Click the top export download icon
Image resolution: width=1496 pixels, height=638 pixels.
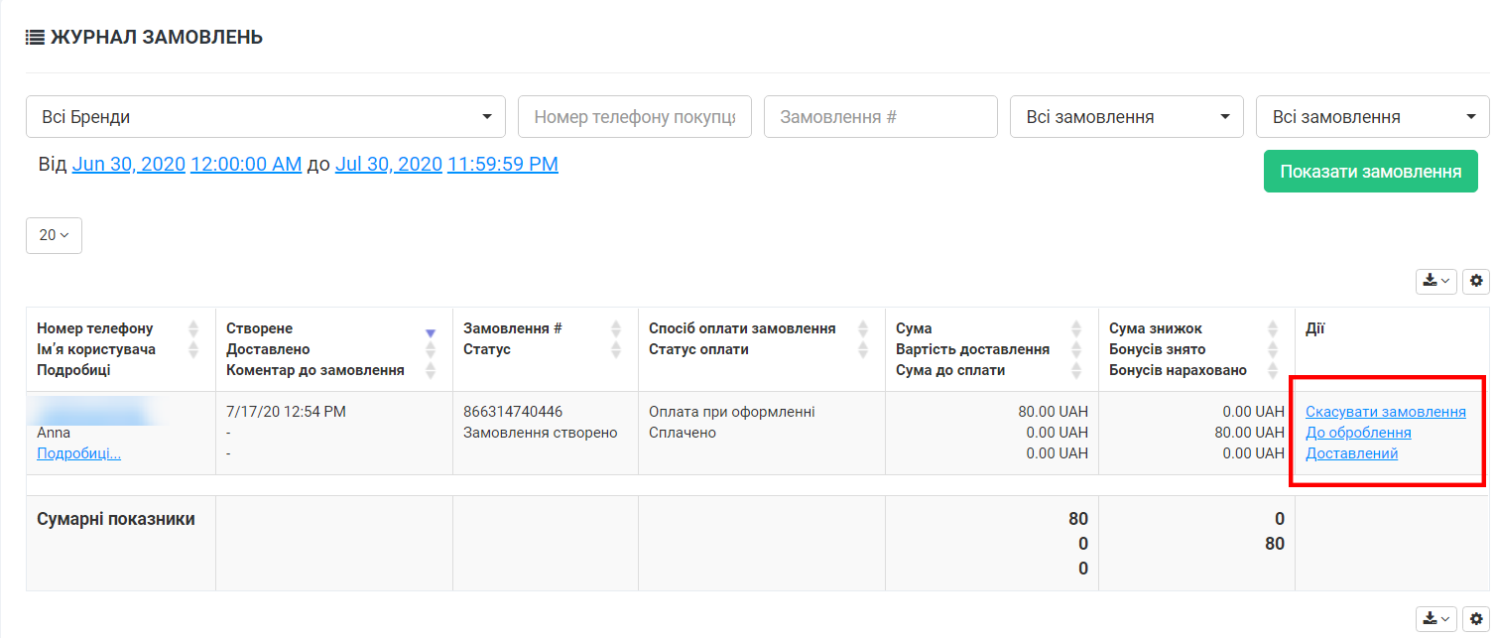1435,282
